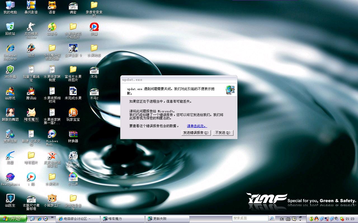
Task: Open 木马2 BMP image file
Action: [94, 93]
